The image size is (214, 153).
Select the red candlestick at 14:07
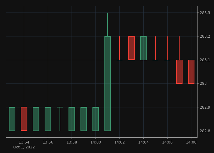click(179, 60)
